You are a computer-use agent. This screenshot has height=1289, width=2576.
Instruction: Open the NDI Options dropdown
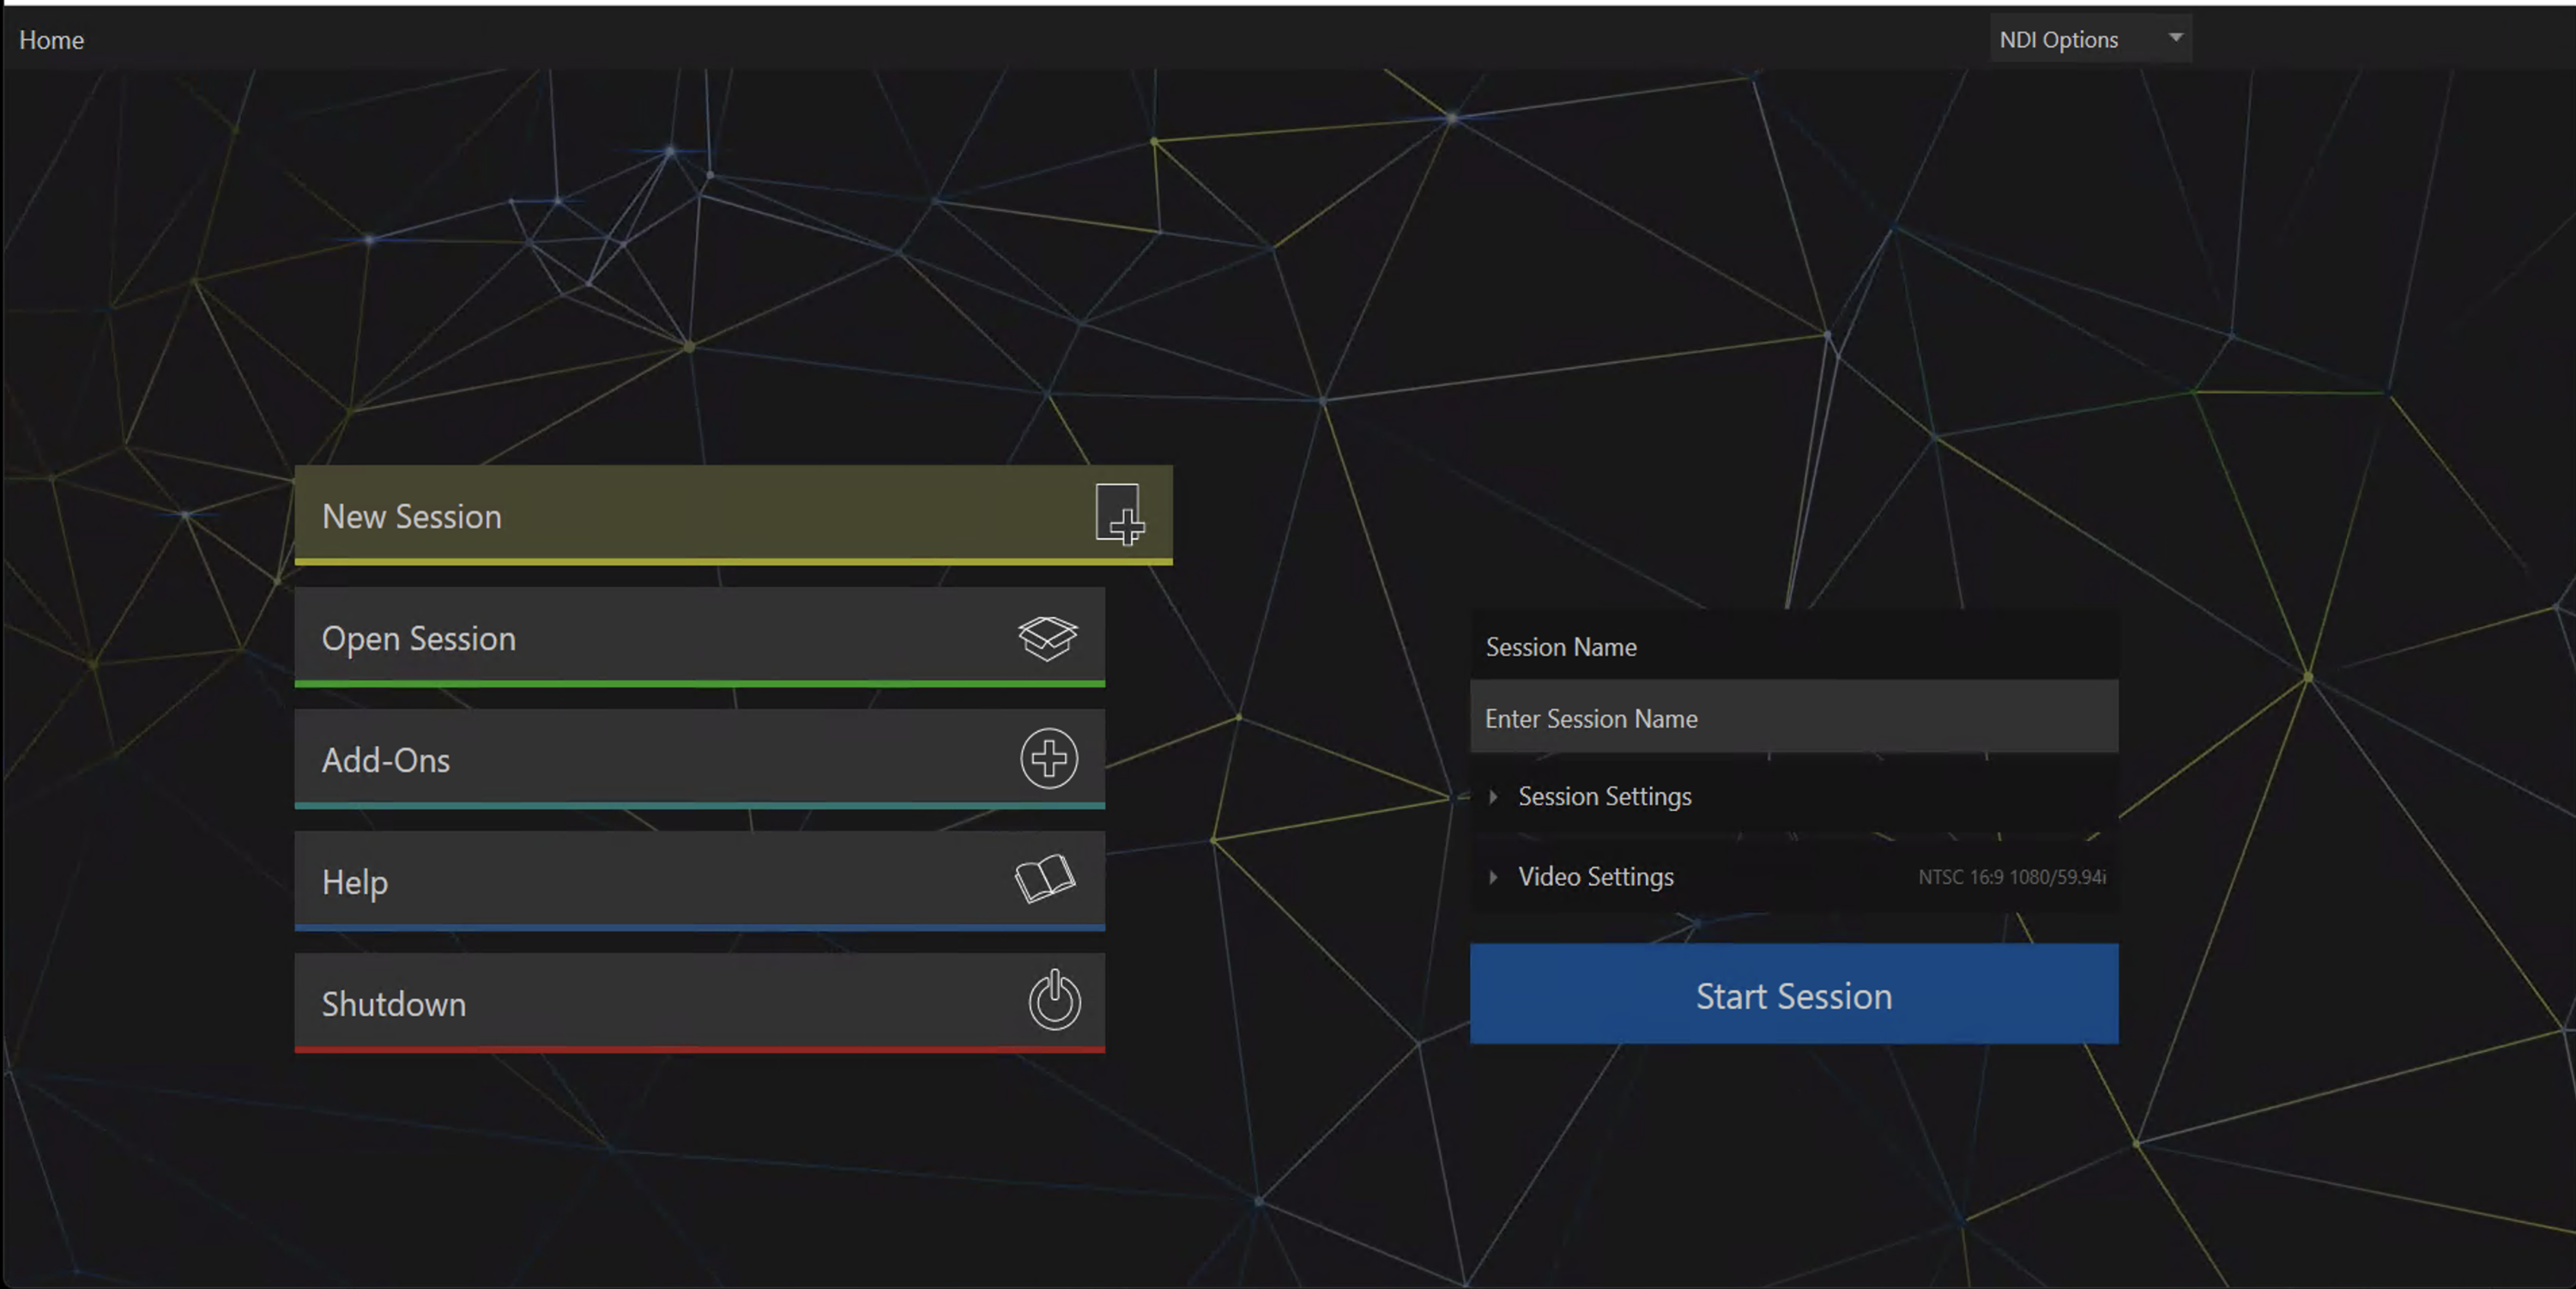click(2090, 39)
